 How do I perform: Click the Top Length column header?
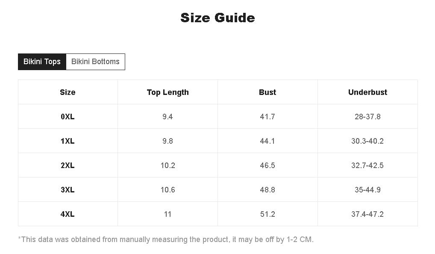coord(168,92)
